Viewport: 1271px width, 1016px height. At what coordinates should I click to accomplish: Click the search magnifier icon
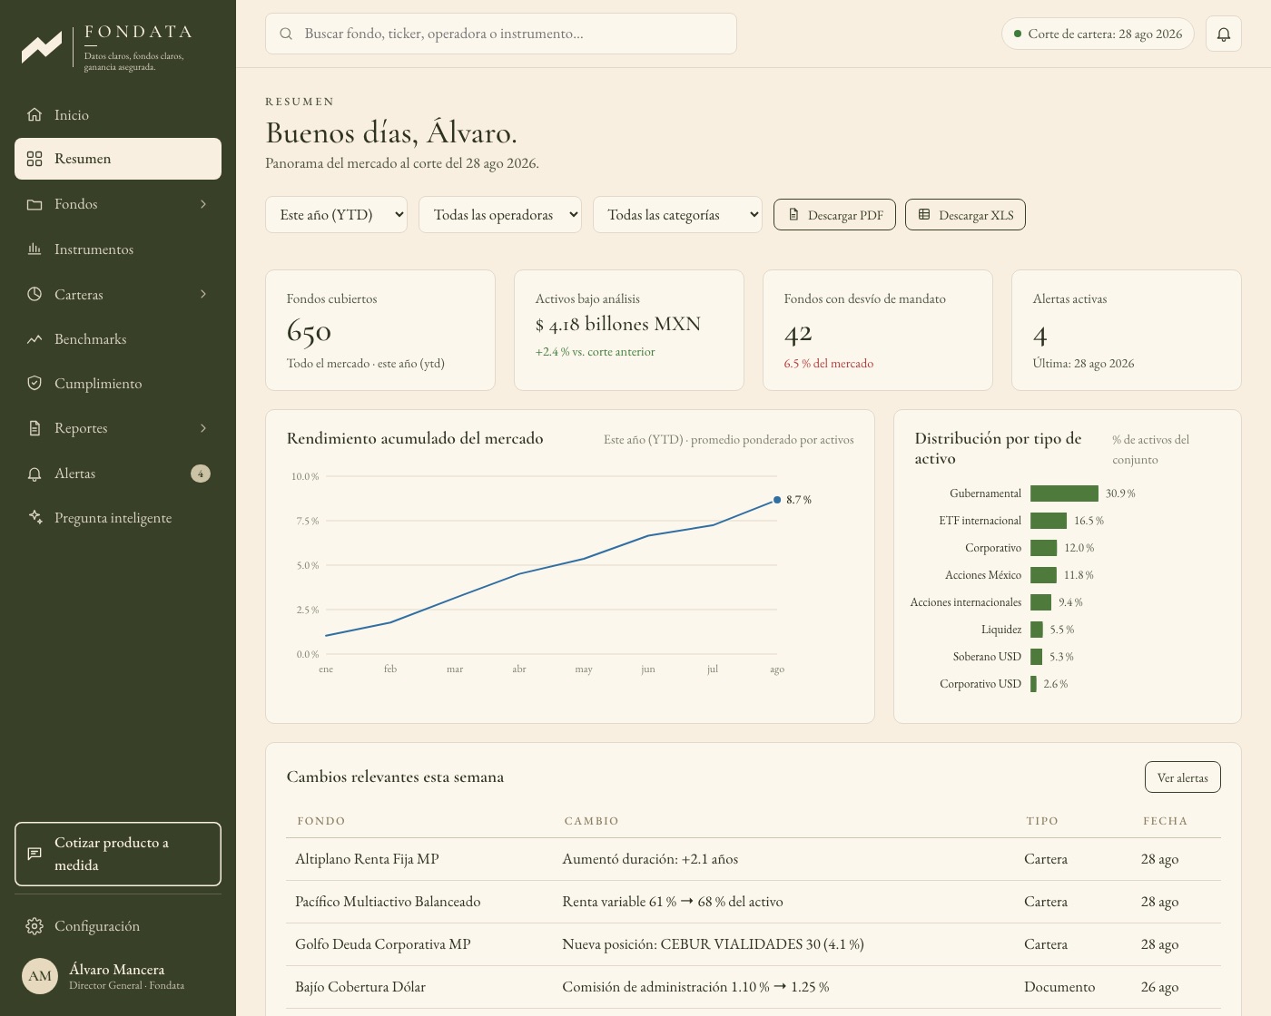(286, 34)
